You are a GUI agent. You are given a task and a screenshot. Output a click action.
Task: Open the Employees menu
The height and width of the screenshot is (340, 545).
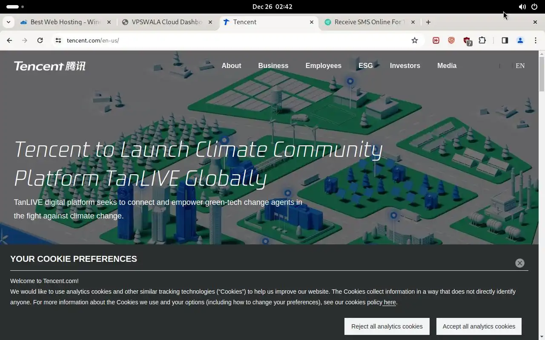(x=324, y=65)
